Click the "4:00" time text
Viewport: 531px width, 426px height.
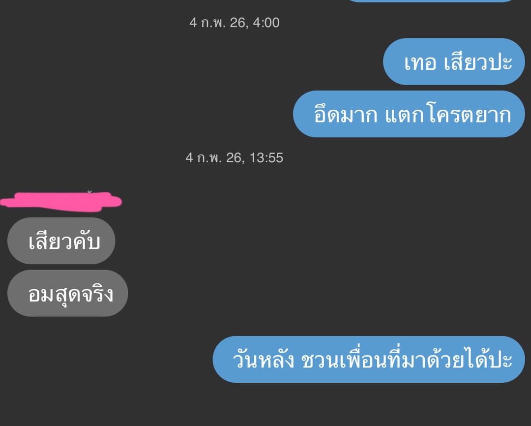pos(266,23)
